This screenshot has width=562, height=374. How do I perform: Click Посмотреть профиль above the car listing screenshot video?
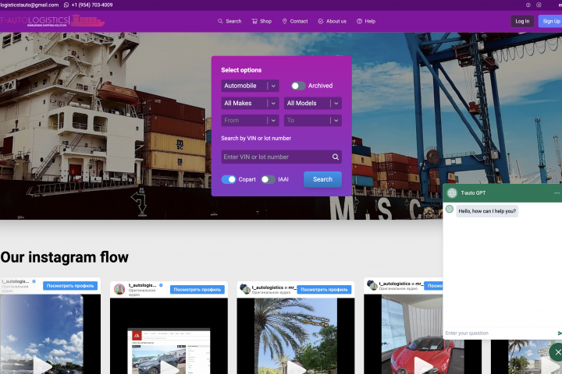point(197,290)
